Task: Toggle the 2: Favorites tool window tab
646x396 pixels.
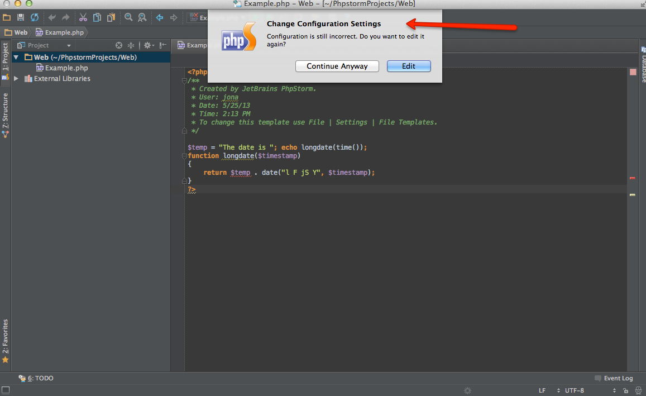Action: click(x=6, y=341)
